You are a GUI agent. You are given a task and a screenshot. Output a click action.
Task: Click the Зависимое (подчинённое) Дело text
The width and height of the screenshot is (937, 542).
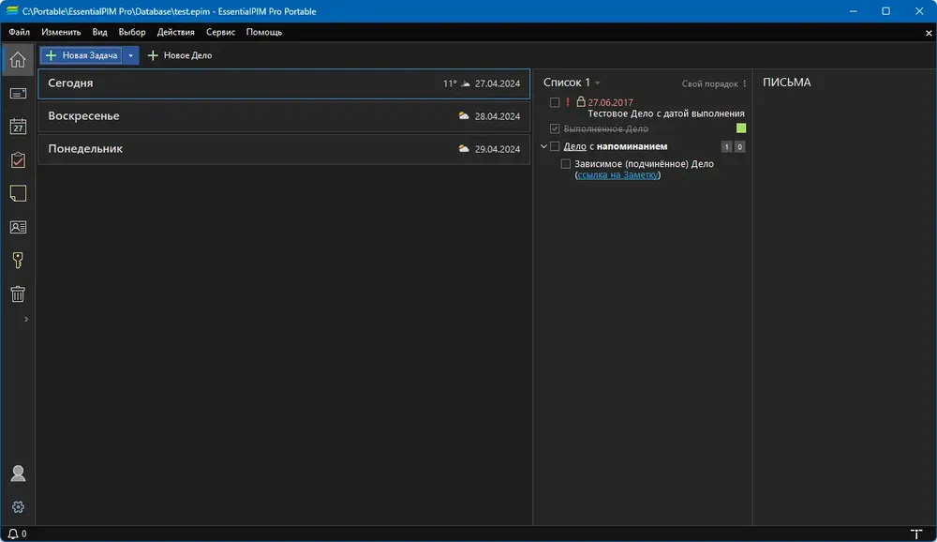pyautogui.click(x=645, y=164)
